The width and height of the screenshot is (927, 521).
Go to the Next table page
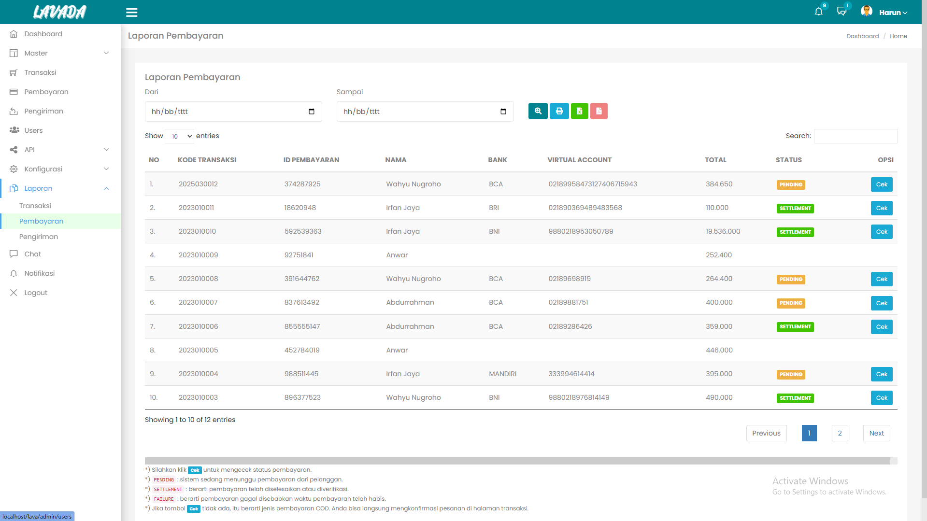click(x=876, y=433)
